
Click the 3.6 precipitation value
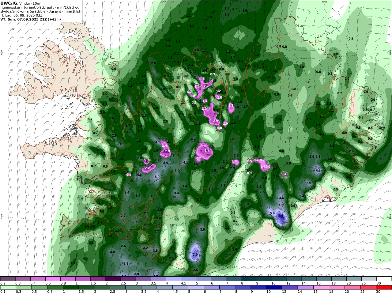click(202, 229)
